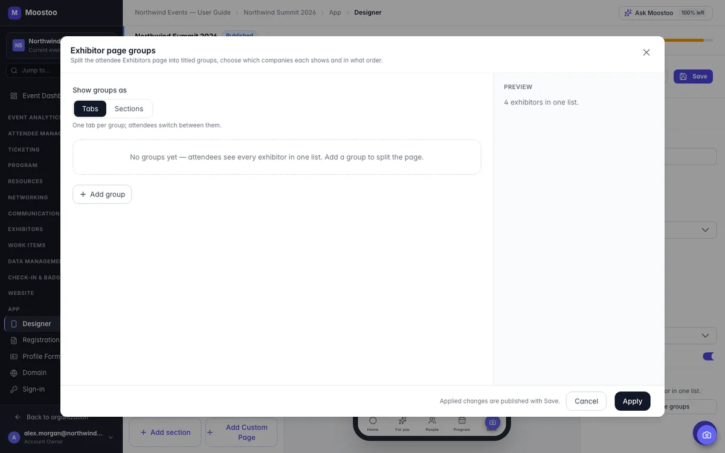Image resolution: width=725 pixels, height=453 pixels.
Task: Open the alex.morgan account menu
Action: [60, 437]
